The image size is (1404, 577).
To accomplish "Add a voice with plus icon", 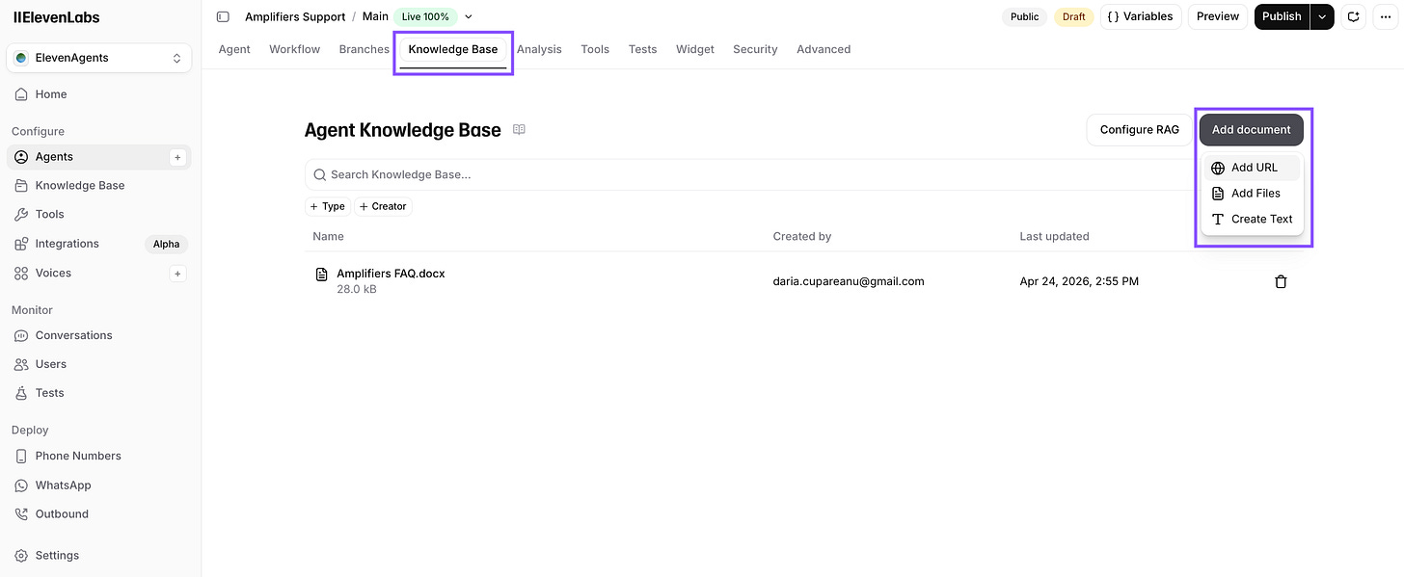I will pyautogui.click(x=177, y=274).
